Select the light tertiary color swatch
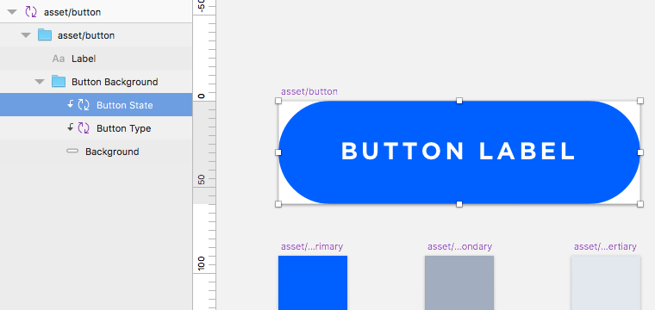 coord(606,283)
